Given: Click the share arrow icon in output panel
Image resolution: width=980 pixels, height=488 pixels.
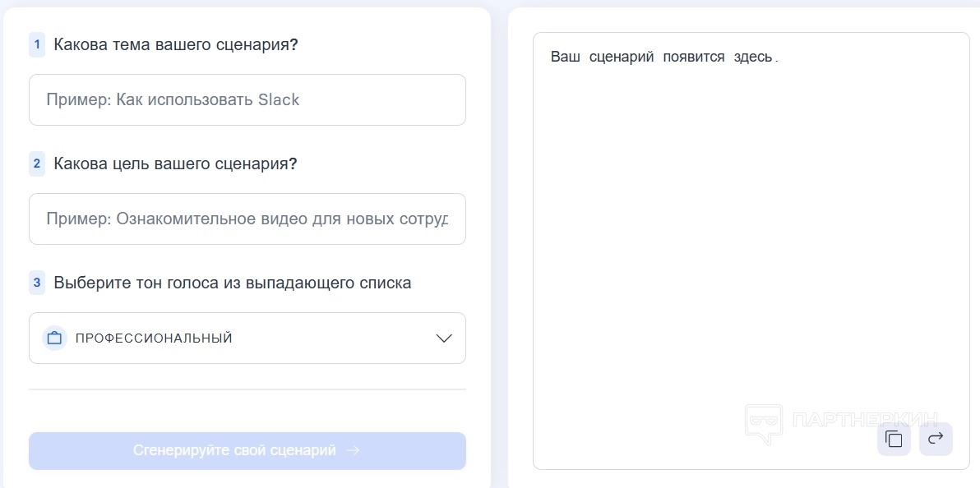Looking at the screenshot, I should (x=936, y=439).
